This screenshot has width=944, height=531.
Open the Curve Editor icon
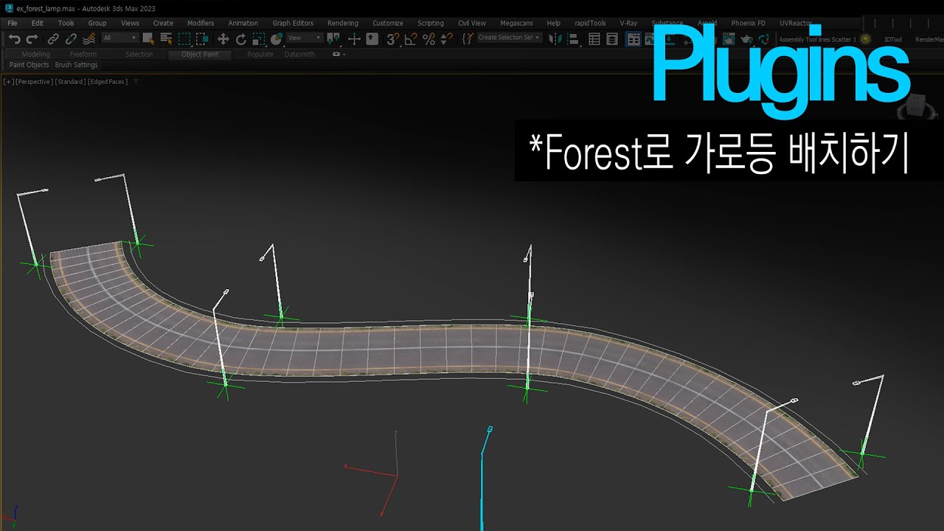click(x=650, y=38)
